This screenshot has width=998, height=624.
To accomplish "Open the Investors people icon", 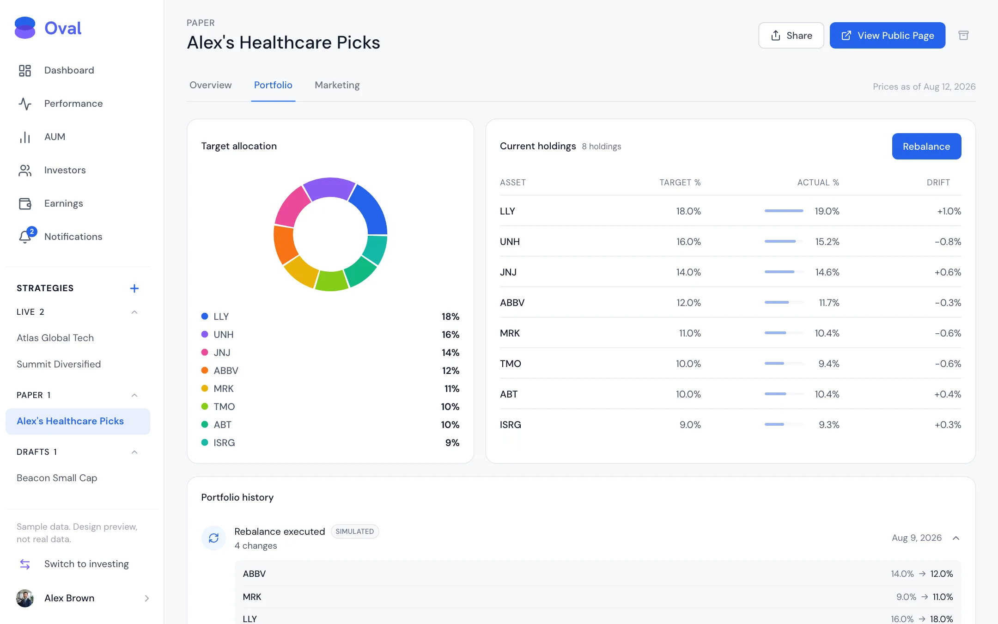I will point(25,170).
